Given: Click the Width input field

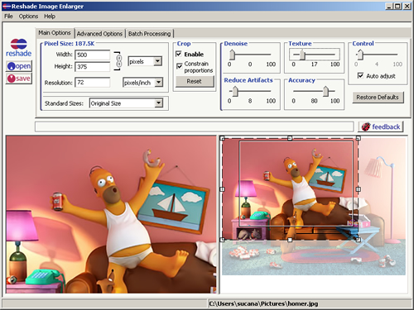Looking at the screenshot, I should pos(93,55).
